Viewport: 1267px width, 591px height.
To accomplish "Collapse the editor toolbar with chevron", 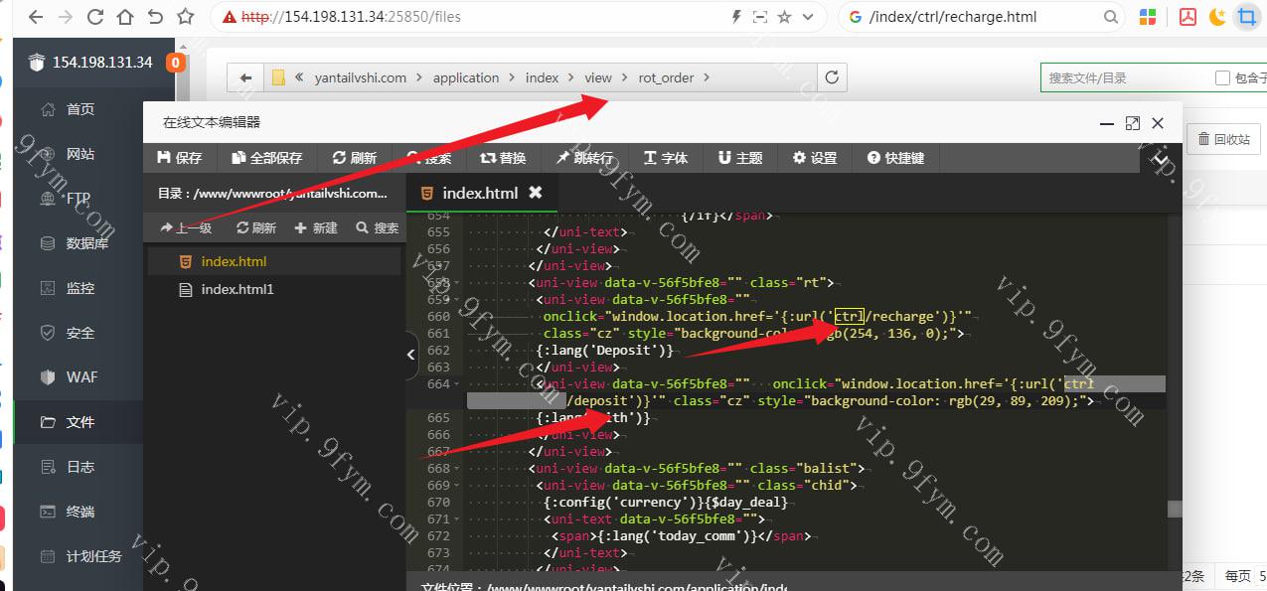I will (x=1159, y=157).
